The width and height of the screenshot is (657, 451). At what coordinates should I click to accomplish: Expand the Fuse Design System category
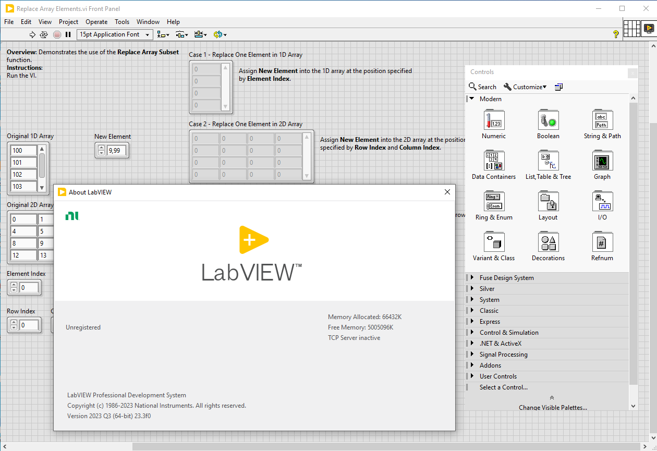click(471, 278)
